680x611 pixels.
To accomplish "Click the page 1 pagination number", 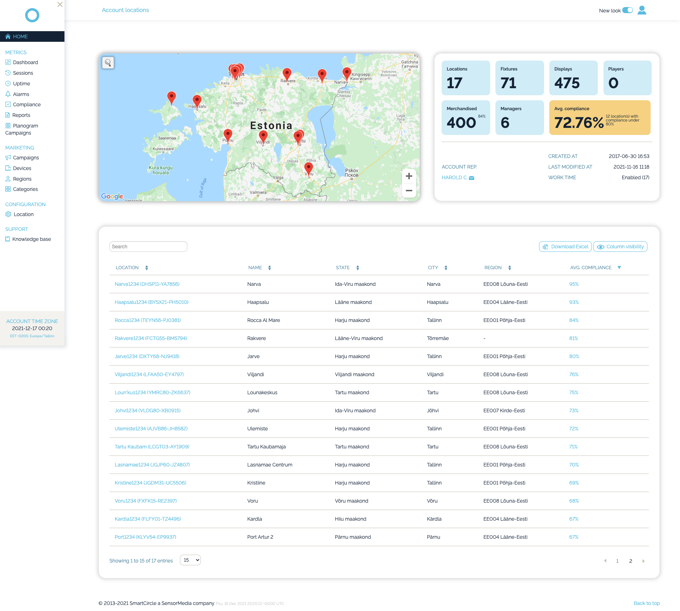I will pos(617,561).
